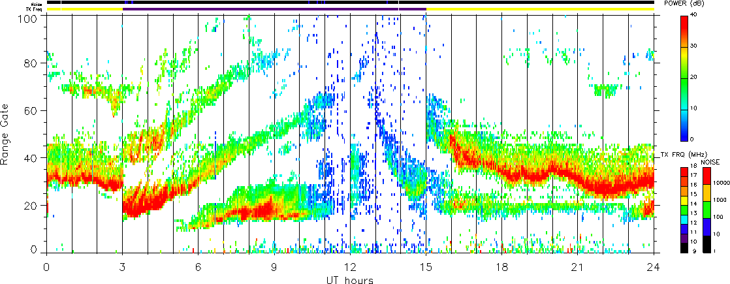Click the NOISE legend tick label 10000
Screen dimensions: 730x284
point(721,184)
